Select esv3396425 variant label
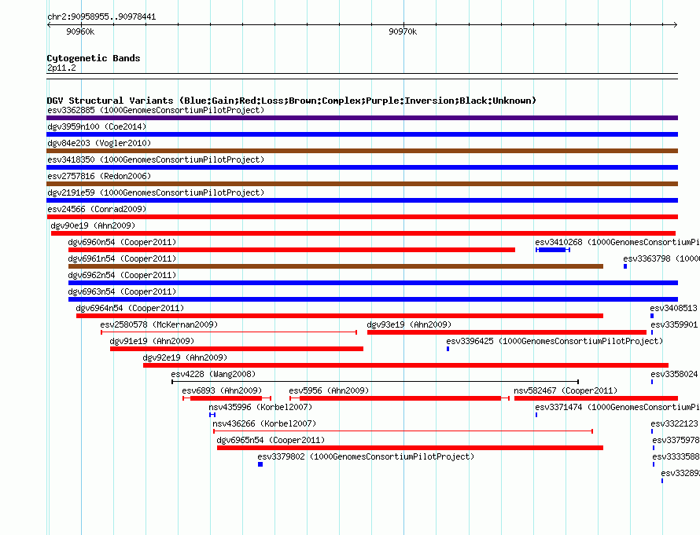The height and width of the screenshot is (535, 700). click(x=554, y=341)
